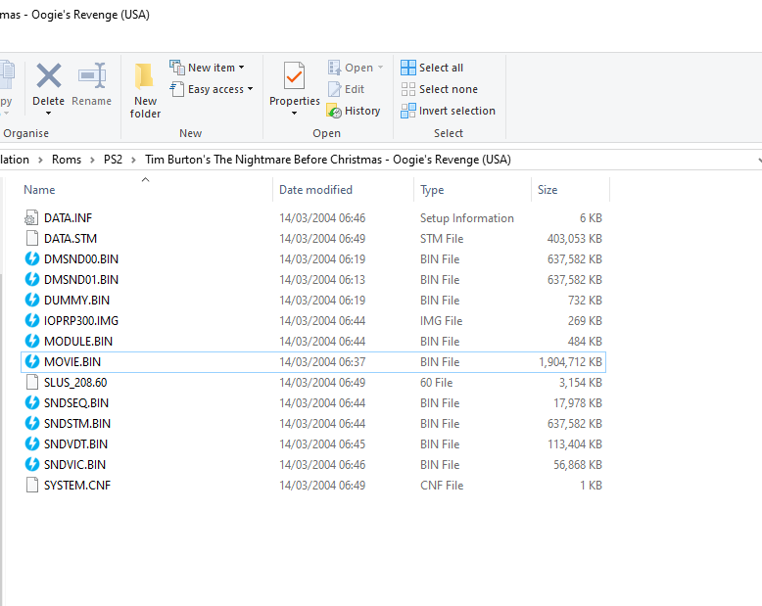The width and height of the screenshot is (762, 606).
Task: Sort files by the Name column header
Action: point(39,190)
